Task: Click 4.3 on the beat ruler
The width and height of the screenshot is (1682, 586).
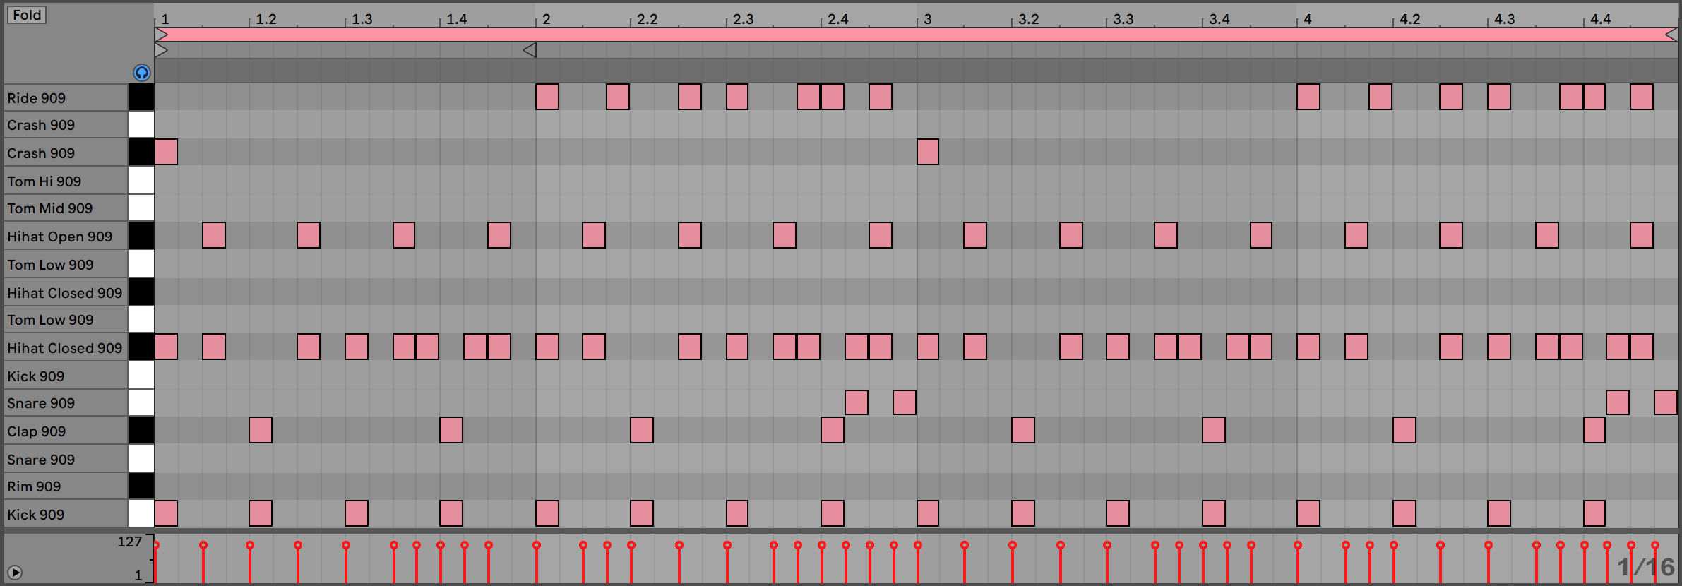Action: coord(1504,19)
